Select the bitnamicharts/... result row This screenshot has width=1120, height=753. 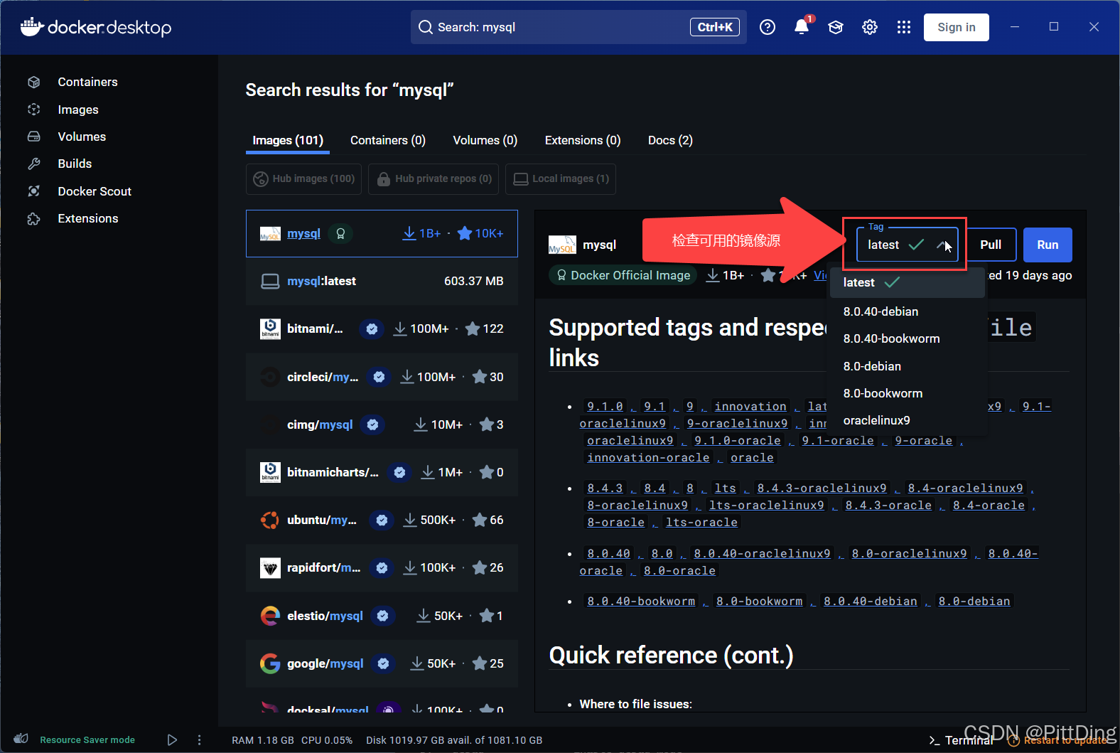point(382,472)
